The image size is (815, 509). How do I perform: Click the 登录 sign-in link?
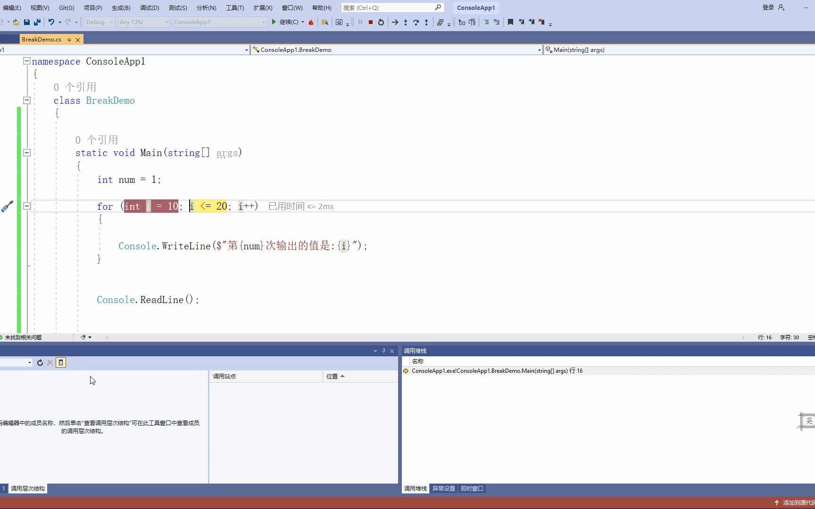tap(768, 8)
